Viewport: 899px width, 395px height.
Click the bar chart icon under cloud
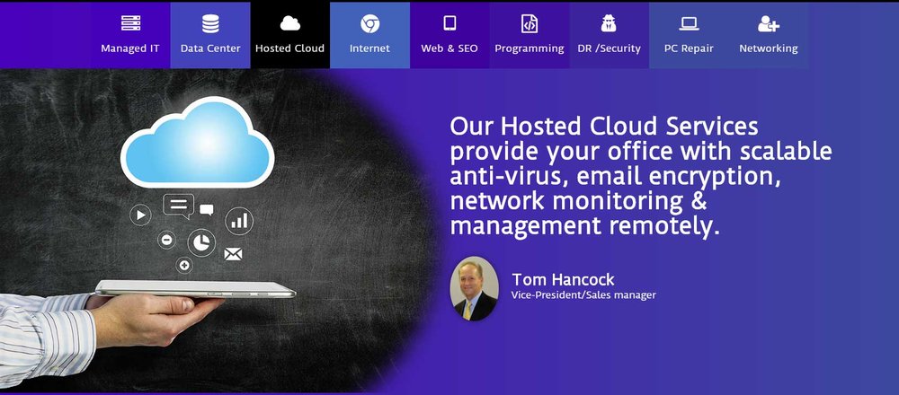239,220
